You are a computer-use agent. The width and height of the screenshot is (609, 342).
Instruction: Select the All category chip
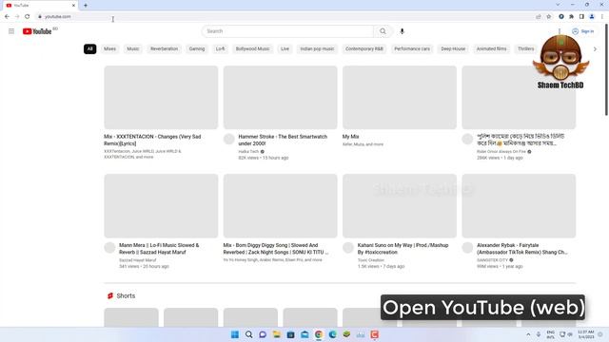[x=89, y=48]
